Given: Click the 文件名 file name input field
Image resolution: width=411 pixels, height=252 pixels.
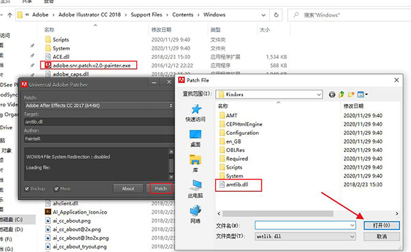Looking at the screenshot, I should point(305,225).
